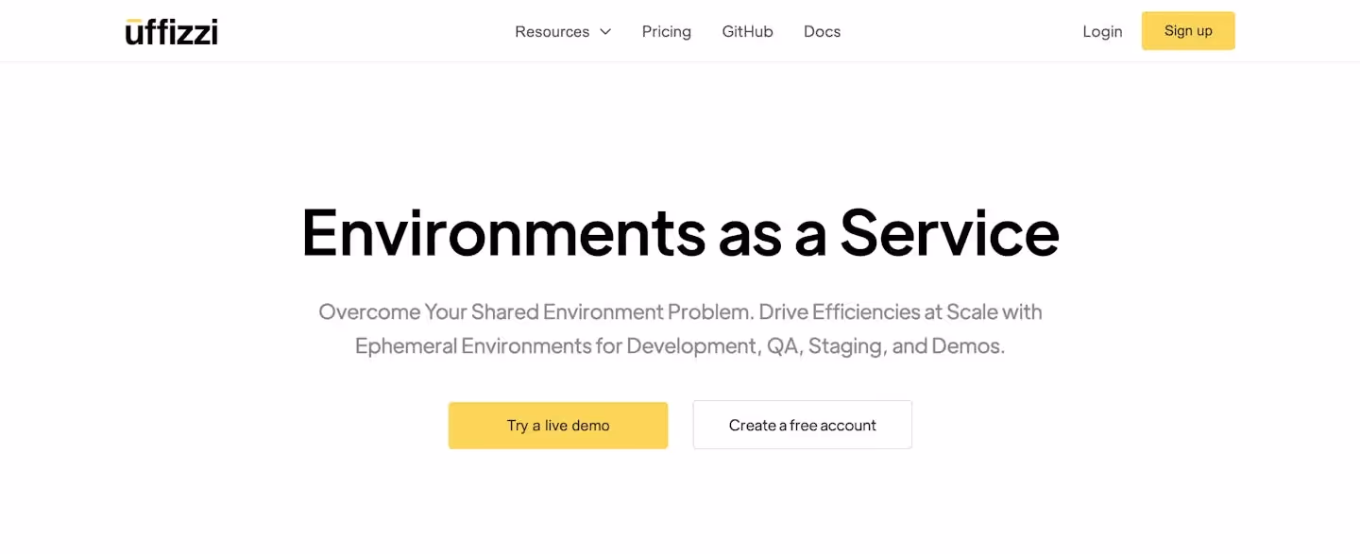Screen dimensions: 1360x554
Task: Select the Overcome Your Shared Environment Problem sentence
Action: coord(535,312)
